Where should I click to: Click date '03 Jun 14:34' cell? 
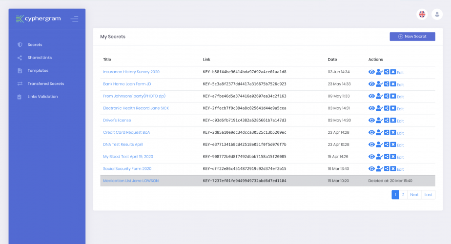coord(339,72)
